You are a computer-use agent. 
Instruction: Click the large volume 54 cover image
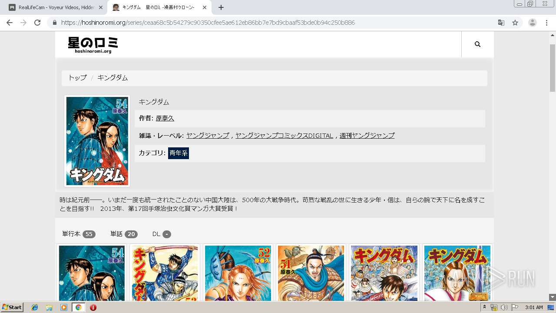tap(97, 141)
